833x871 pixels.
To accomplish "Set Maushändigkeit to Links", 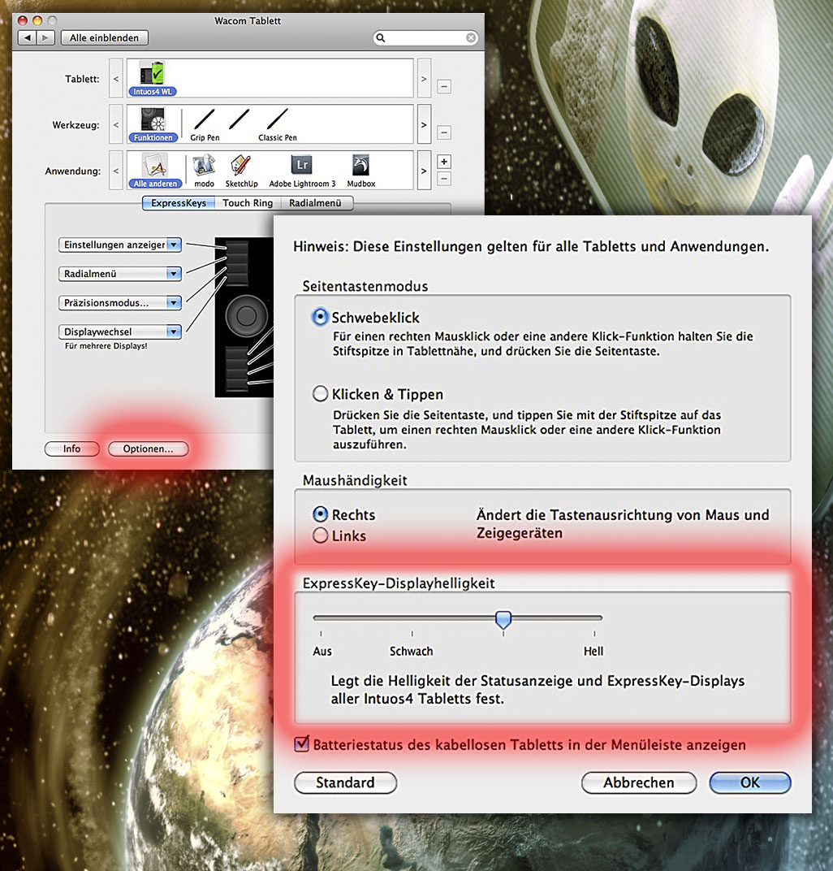I will 320,535.
